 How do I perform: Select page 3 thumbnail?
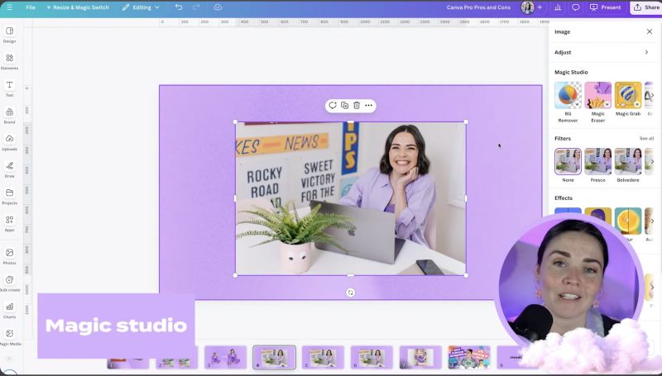click(225, 357)
